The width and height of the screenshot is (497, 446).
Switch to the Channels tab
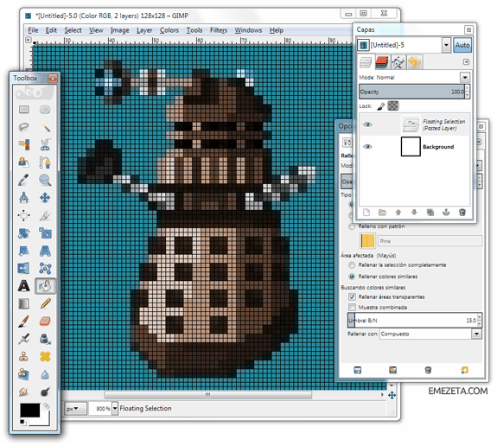[x=382, y=62]
